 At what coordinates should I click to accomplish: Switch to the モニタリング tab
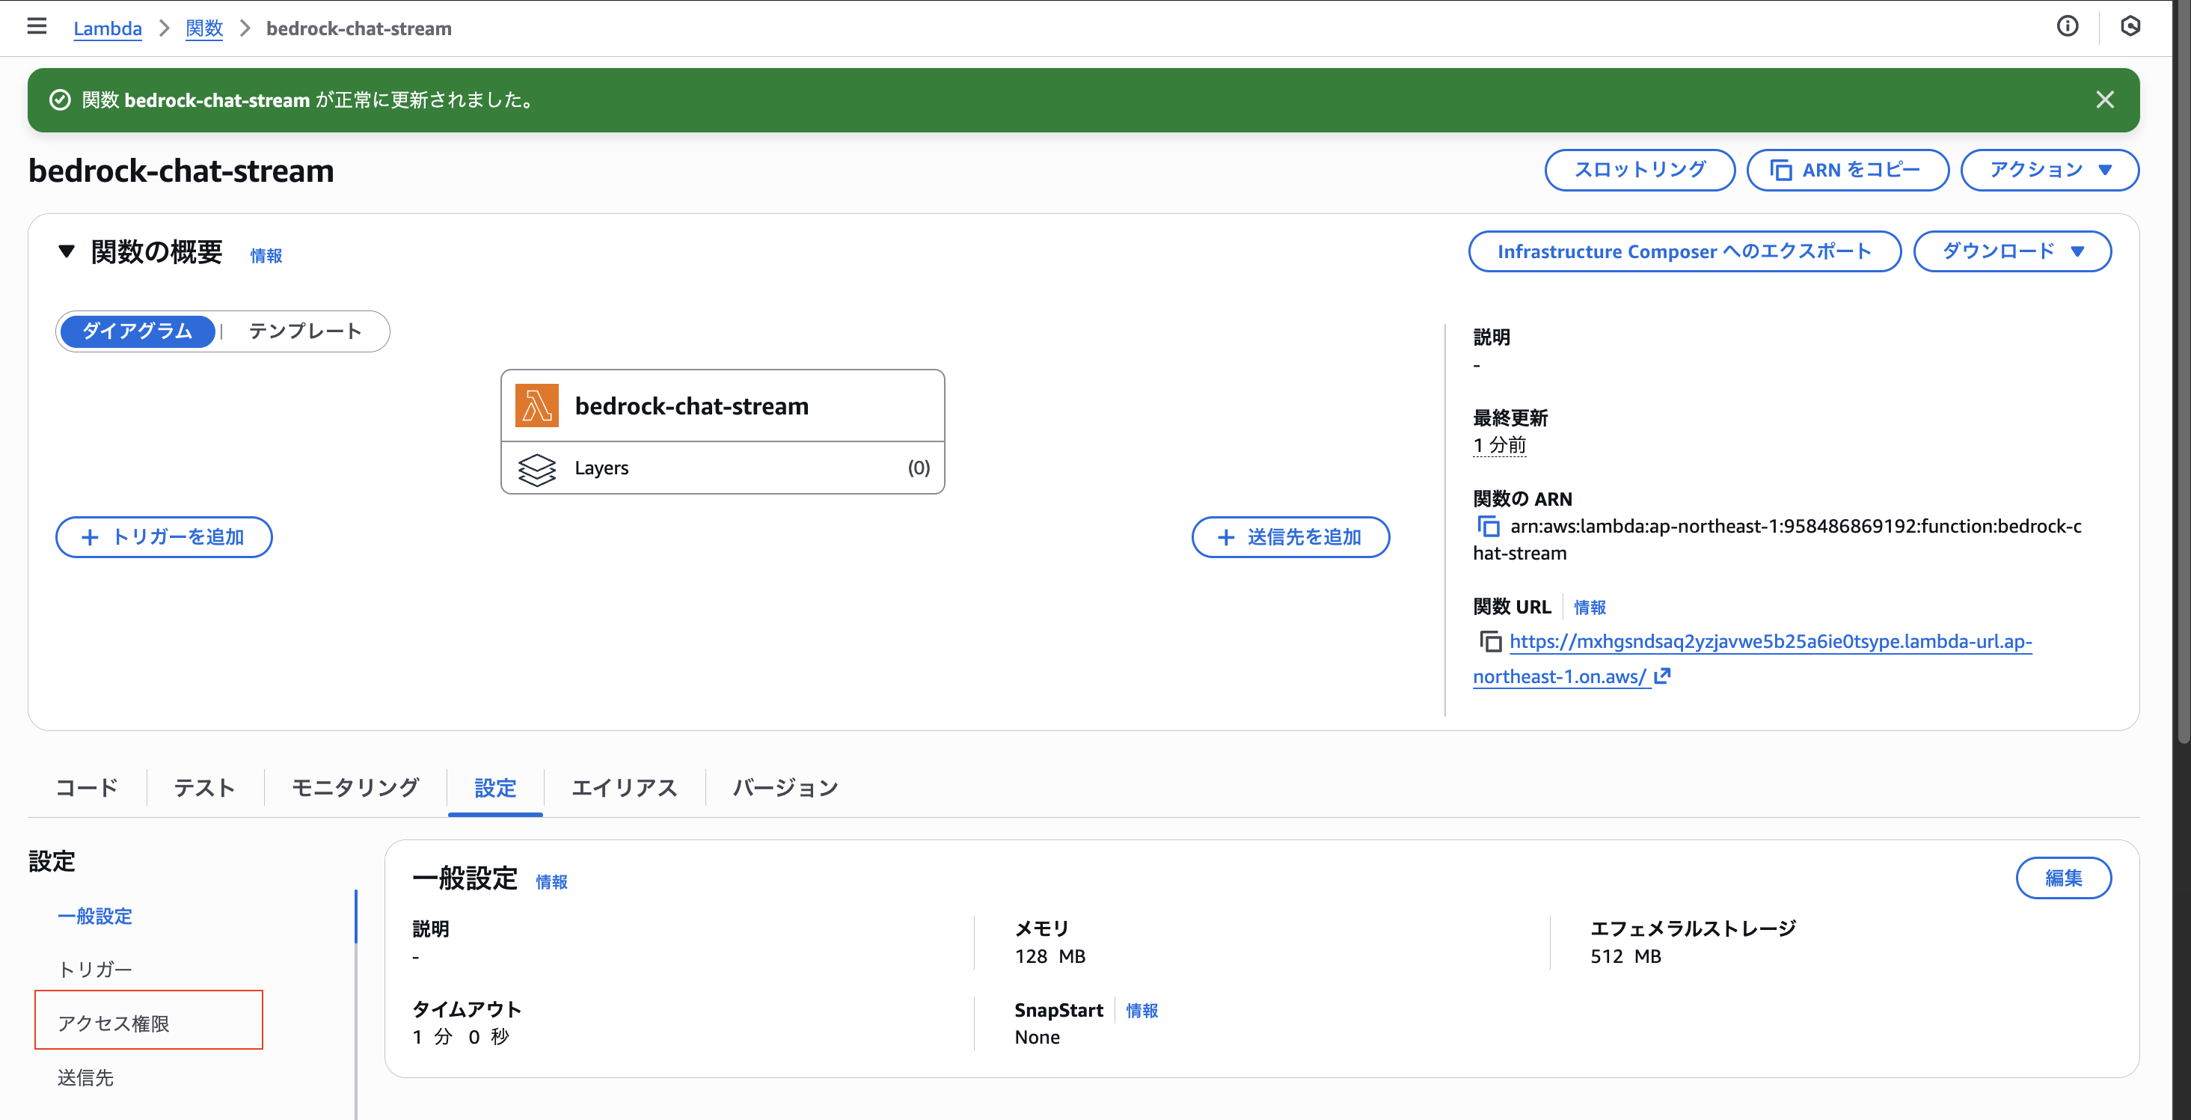coord(354,788)
